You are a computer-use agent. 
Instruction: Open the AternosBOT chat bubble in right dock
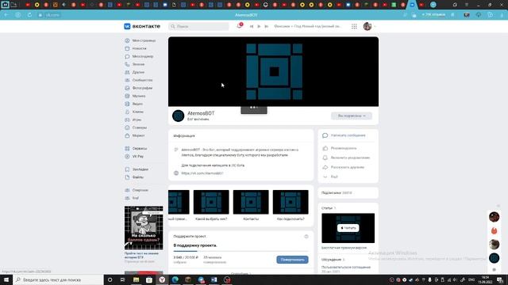[494, 258]
